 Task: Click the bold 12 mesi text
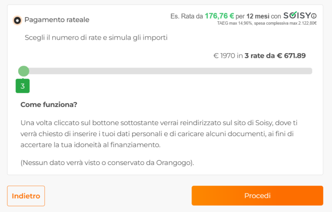(258, 16)
